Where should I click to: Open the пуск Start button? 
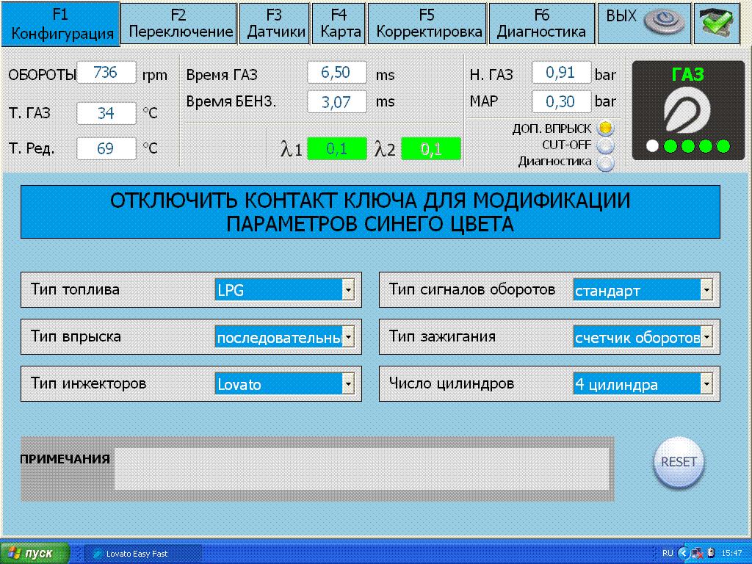(x=35, y=553)
